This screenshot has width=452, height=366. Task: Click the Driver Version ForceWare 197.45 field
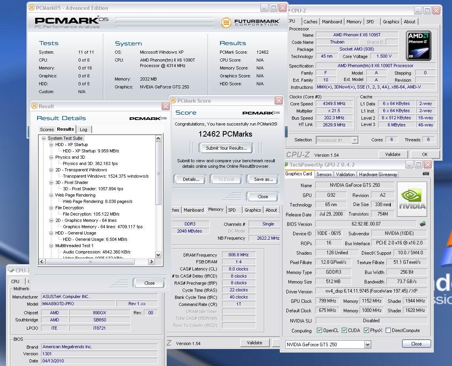pyautogui.click(x=371, y=291)
